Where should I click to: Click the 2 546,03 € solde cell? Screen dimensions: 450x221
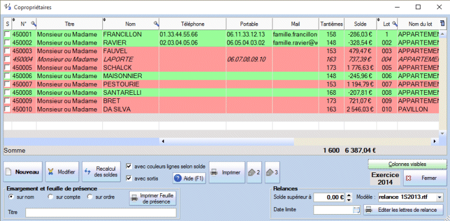click(x=360, y=109)
